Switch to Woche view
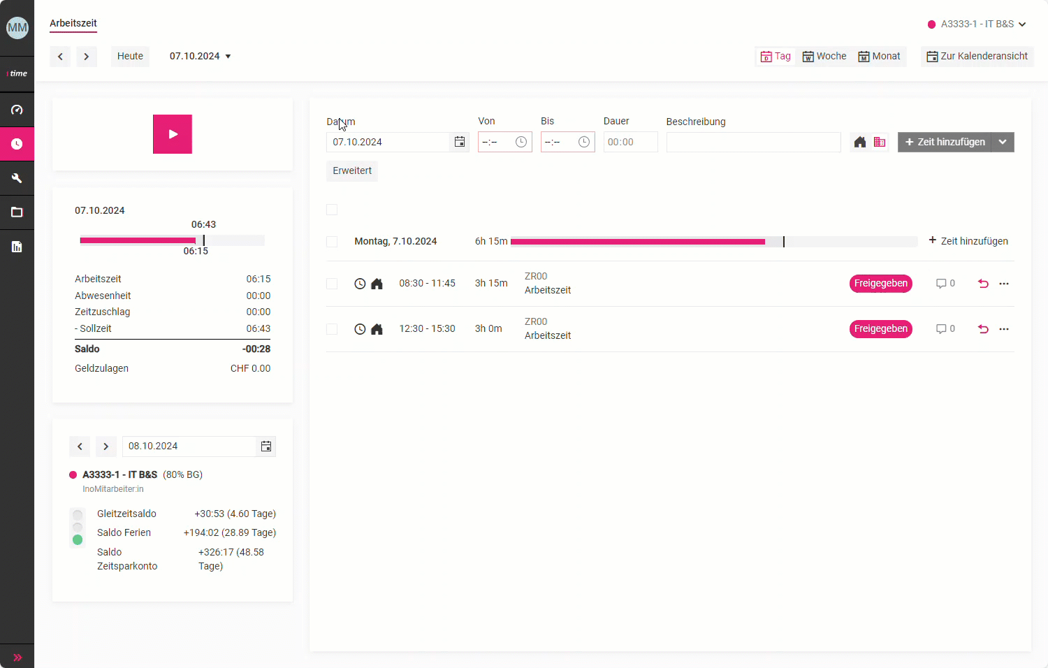The image size is (1048, 668). point(824,57)
